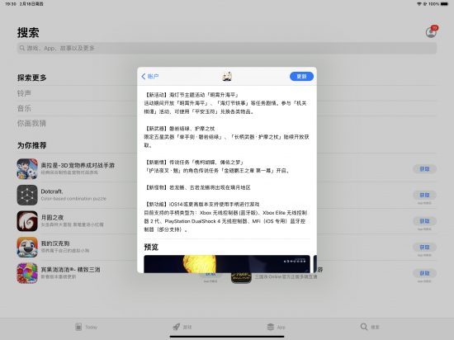Select the 搜索 magnifier tab
This screenshot has height=340, width=454.
[x=370, y=327]
